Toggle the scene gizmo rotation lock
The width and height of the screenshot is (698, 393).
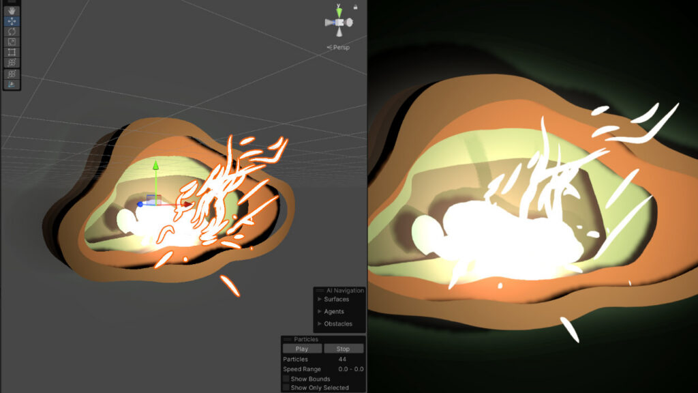tap(355, 7)
